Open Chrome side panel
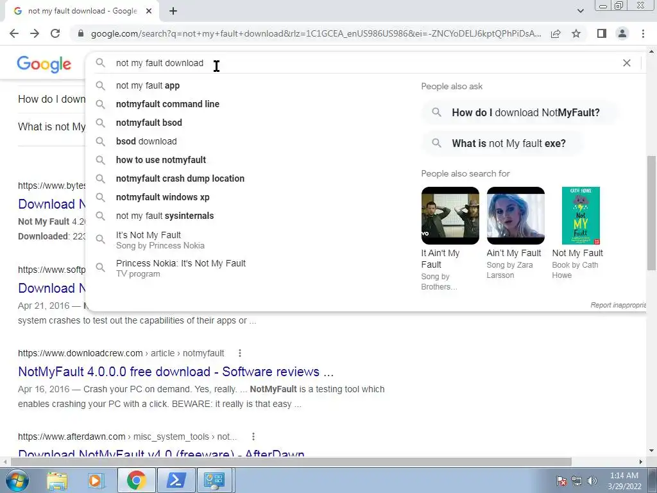 [602, 33]
